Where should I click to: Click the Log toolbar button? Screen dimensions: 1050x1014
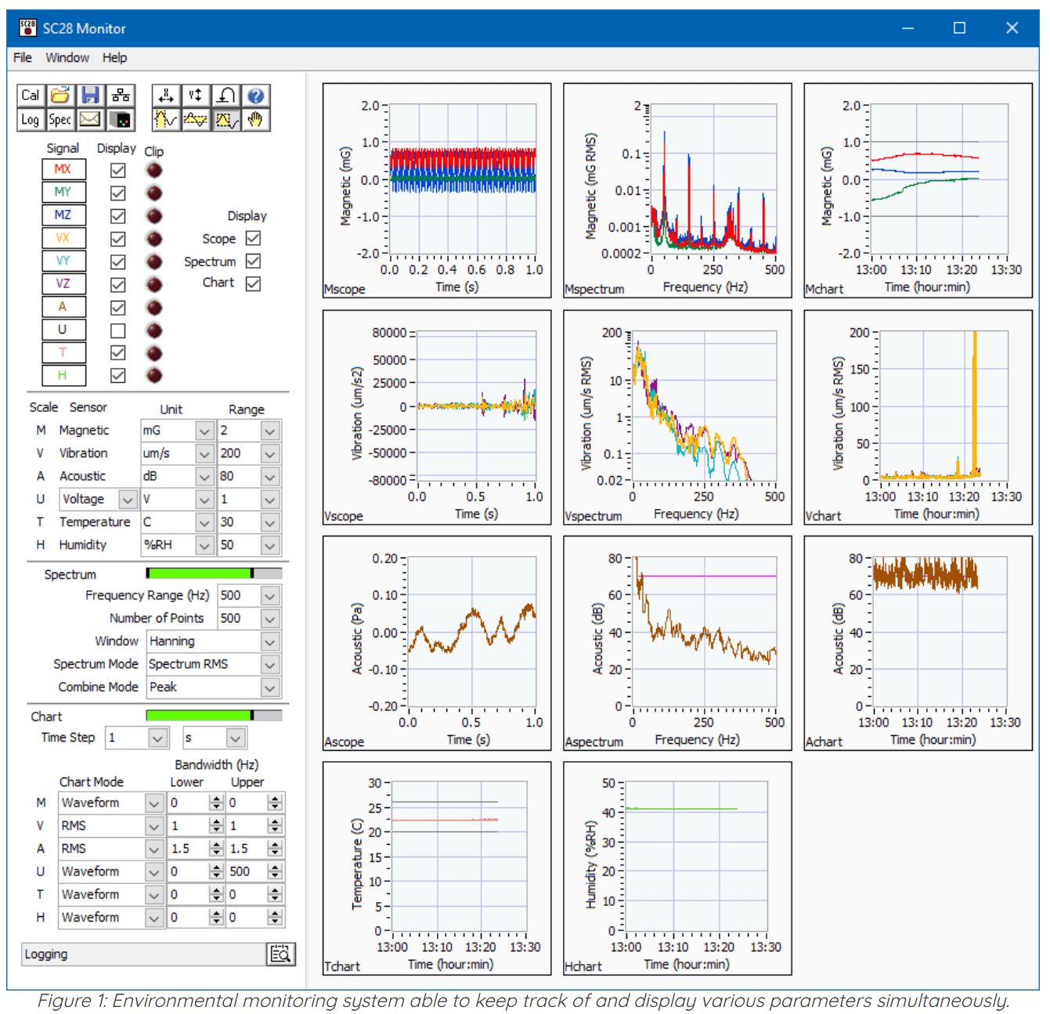pyautogui.click(x=31, y=120)
